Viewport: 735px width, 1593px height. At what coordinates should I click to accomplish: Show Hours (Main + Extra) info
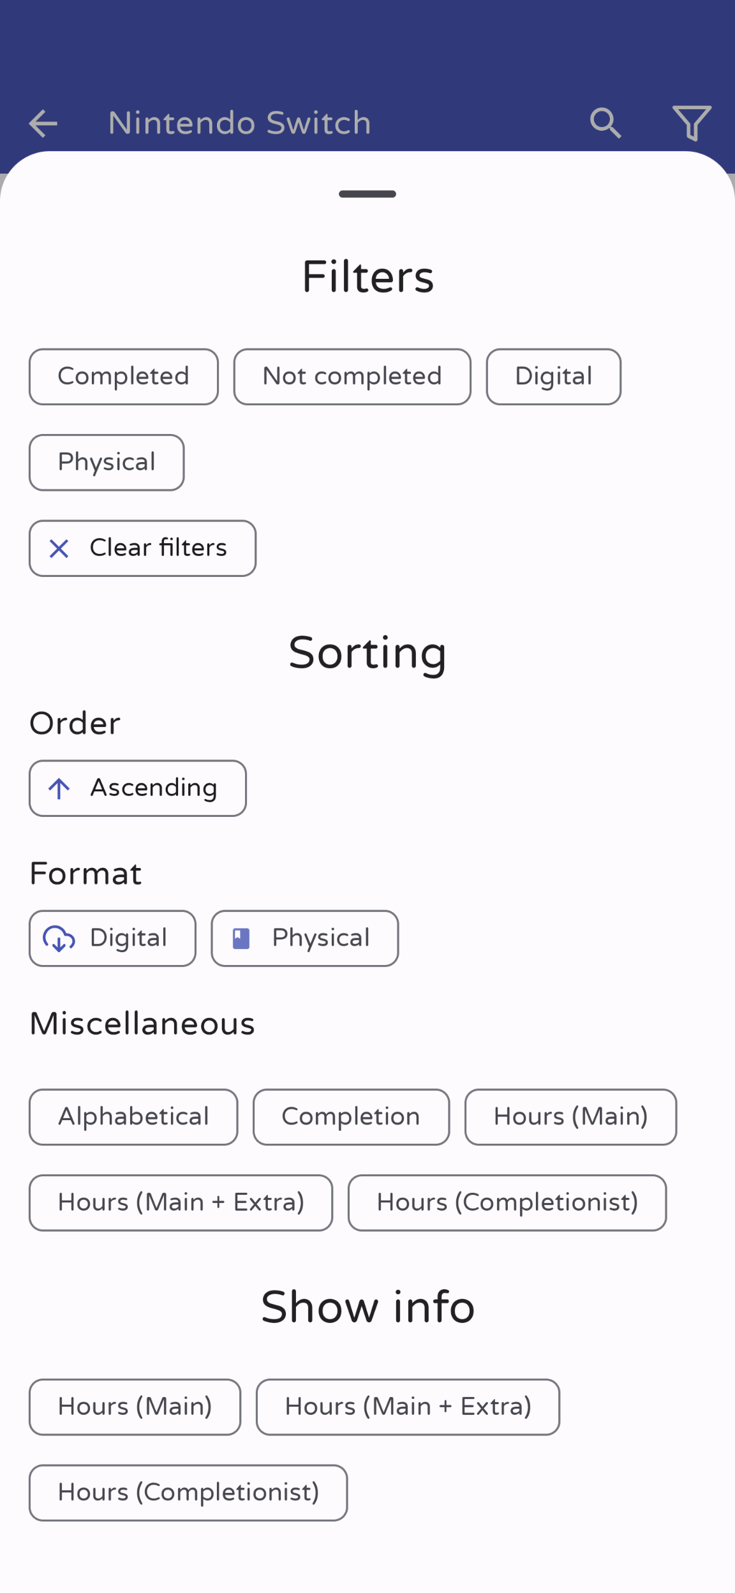[x=408, y=1407]
